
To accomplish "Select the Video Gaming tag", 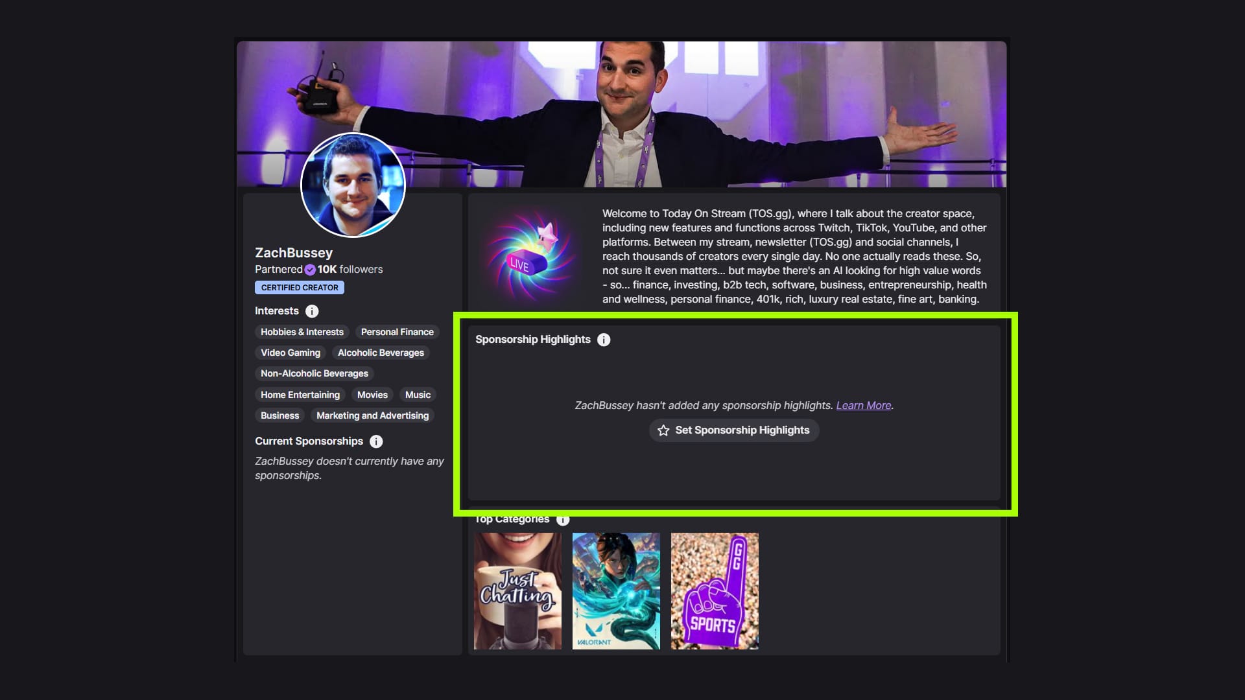I will click(x=290, y=353).
